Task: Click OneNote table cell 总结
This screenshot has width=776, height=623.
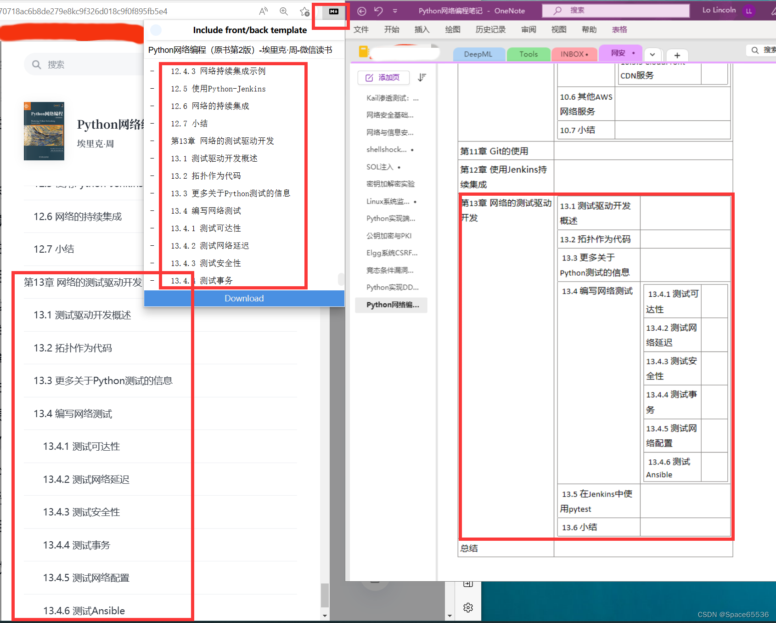Action: (x=506, y=548)
